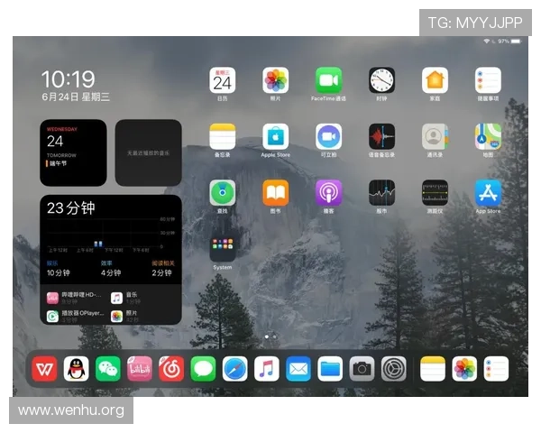Open the FaceTime app on the home screen

328,80
